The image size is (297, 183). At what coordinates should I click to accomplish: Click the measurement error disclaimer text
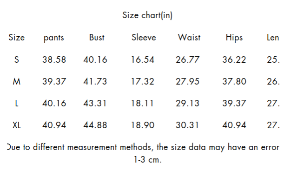[x=143, y=153]
